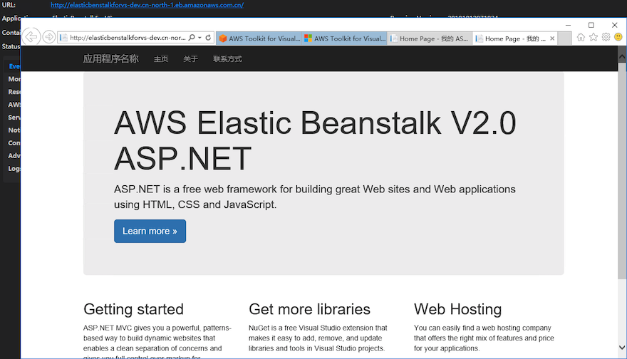Viewport: 627px width, 359px height.
Task: Click the Learn more » button
Action: pyautogui.click(x=150, y=231)
